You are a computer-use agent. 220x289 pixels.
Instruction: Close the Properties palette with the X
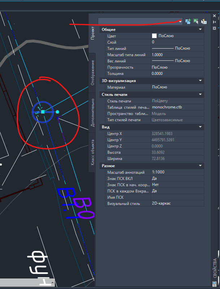point(214,16)
